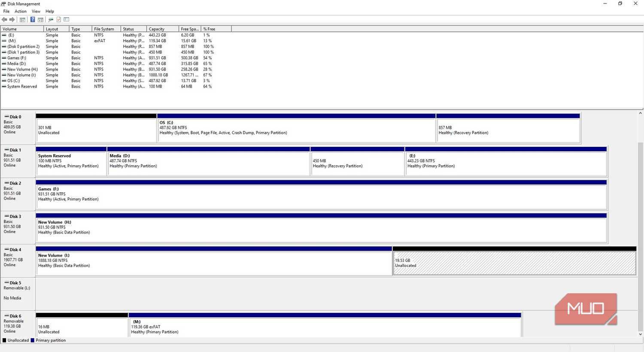Click the Disk Management title bar icon
Screen dimensions: 644x352
coord(3,3)
